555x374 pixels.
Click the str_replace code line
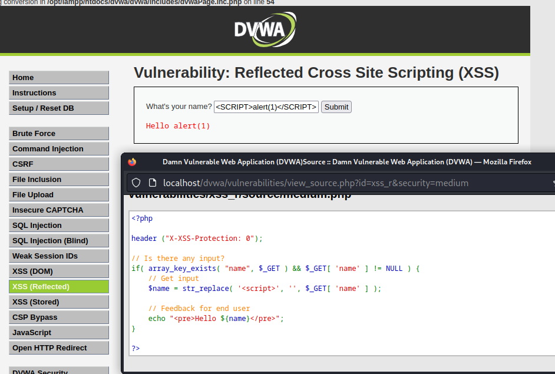click(265, 289)
